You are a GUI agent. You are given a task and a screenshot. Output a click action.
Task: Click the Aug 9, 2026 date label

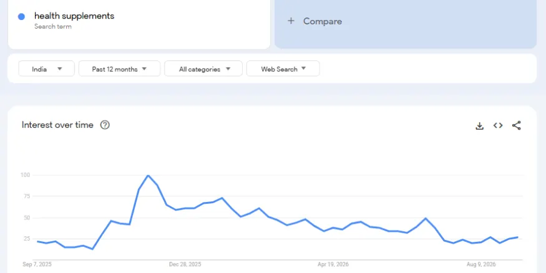[x=481, y=264]
